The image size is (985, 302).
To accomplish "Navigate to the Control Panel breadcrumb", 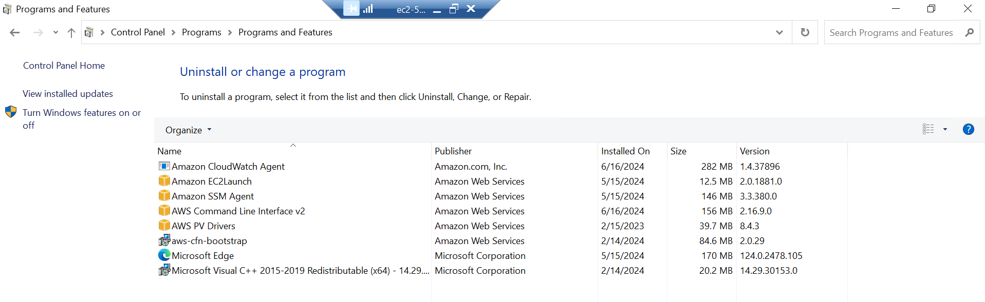I will coord(138,32).
